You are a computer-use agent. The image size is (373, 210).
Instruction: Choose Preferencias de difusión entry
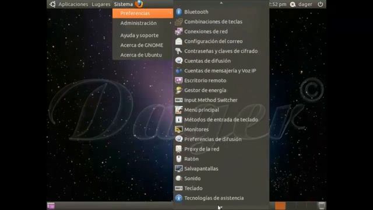[x=221, y=139]
